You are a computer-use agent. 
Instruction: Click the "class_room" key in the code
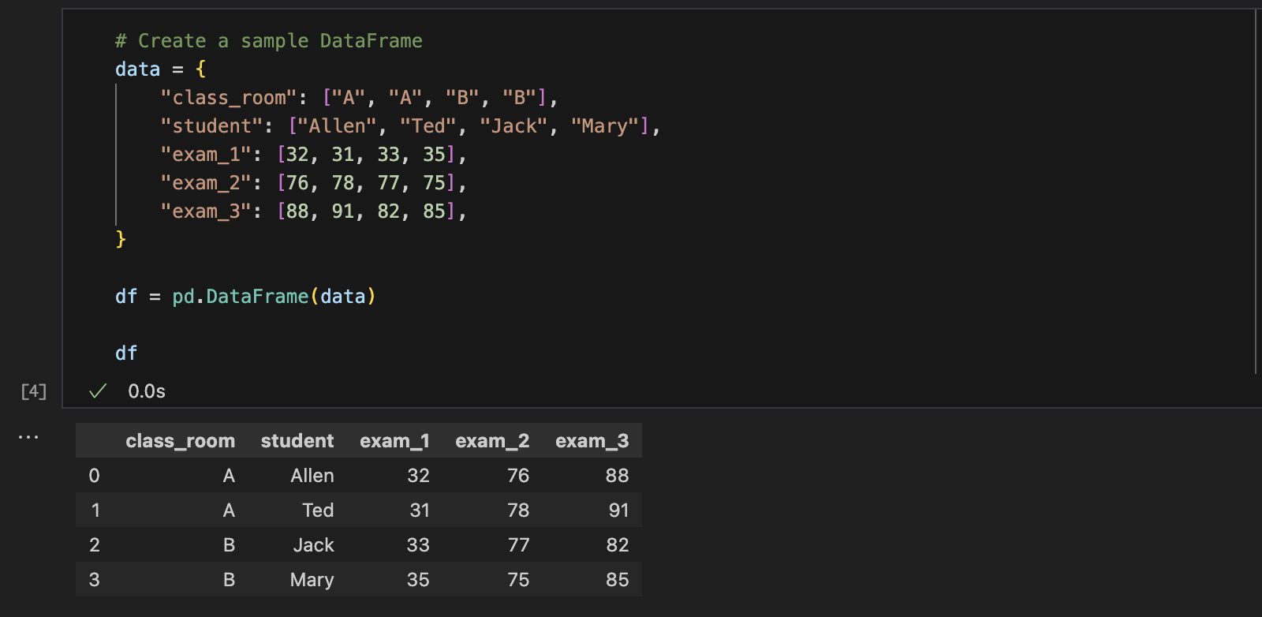pyautogui.click(x=229, y=98)
